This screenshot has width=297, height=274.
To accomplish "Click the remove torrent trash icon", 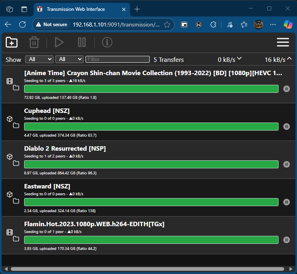I will click(x=34, y=42).
